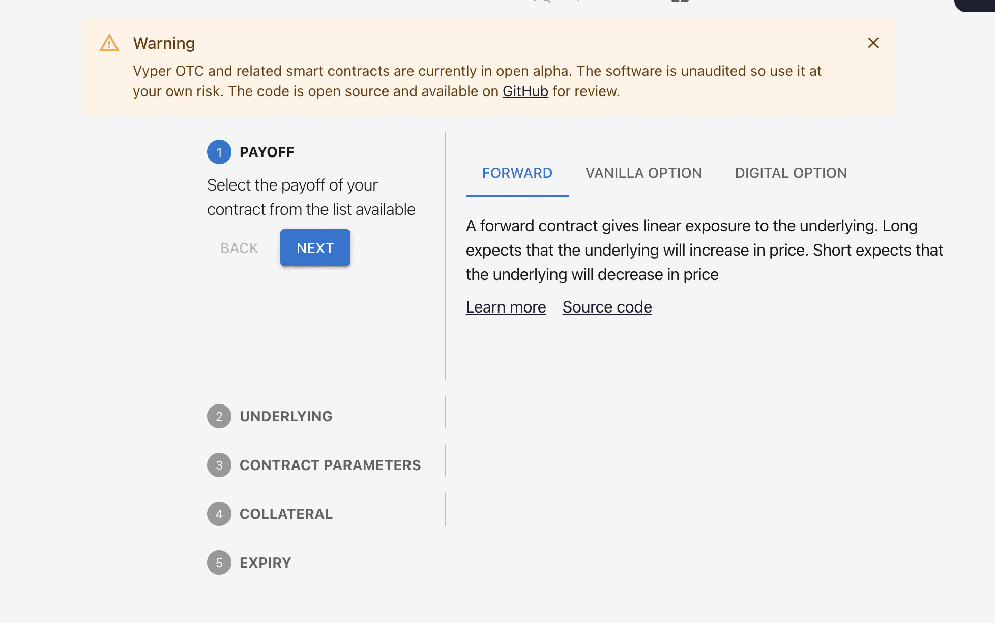
Task: Click the blue NEXT button
Action: click(x=315, y=248)
